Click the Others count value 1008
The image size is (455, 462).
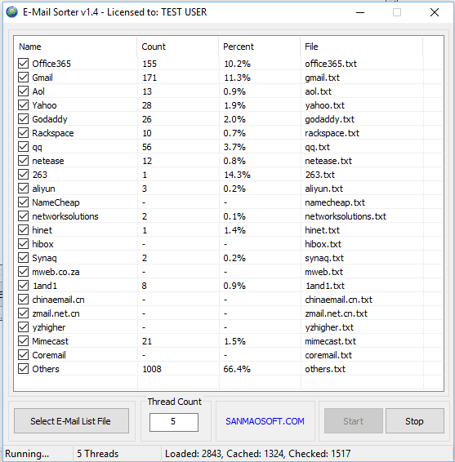coord(152,369)
